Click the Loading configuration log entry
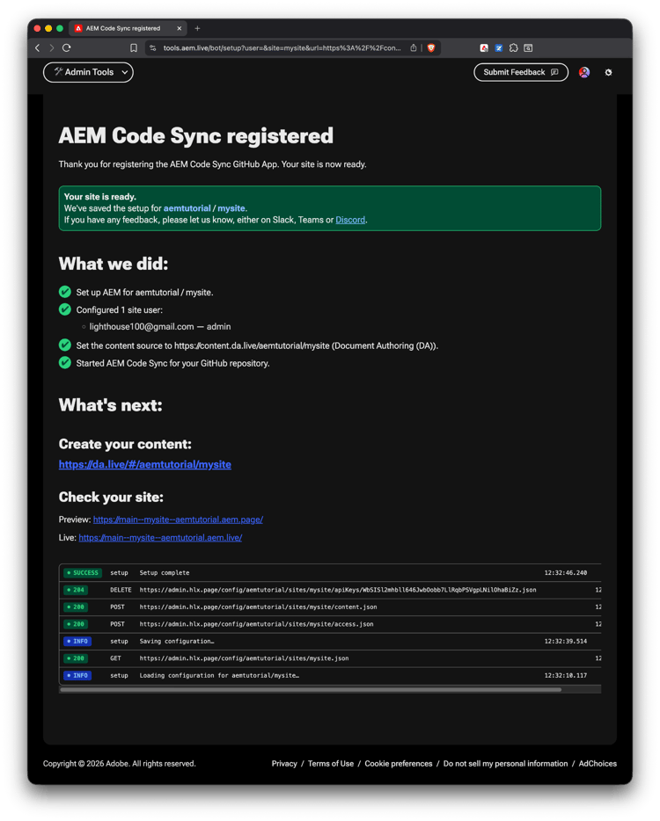Screen dimensions: 660x821 pyautogui.click(x=219, y=675)
